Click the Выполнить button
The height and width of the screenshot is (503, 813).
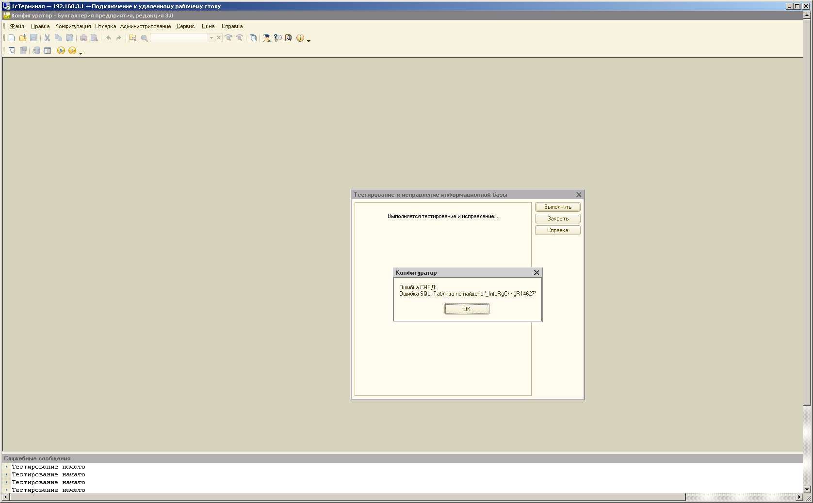click(557, 207)
